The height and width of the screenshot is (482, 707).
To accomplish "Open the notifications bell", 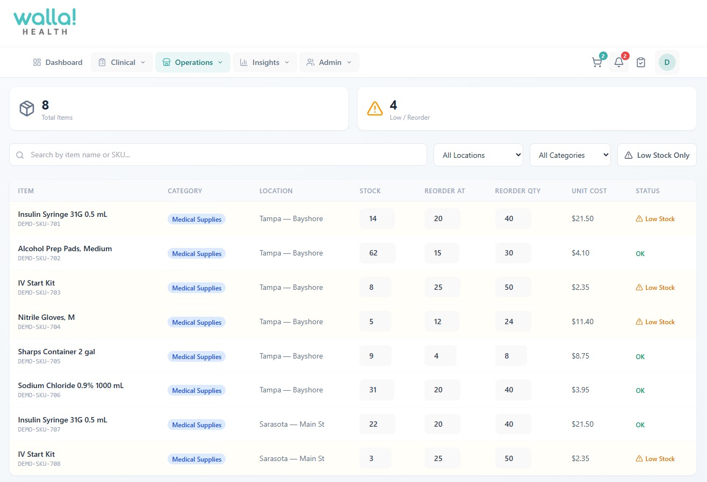I will [619, 62].
